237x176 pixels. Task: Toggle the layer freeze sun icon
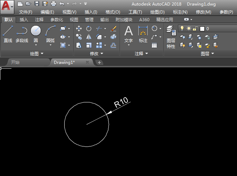click(189, 28)
